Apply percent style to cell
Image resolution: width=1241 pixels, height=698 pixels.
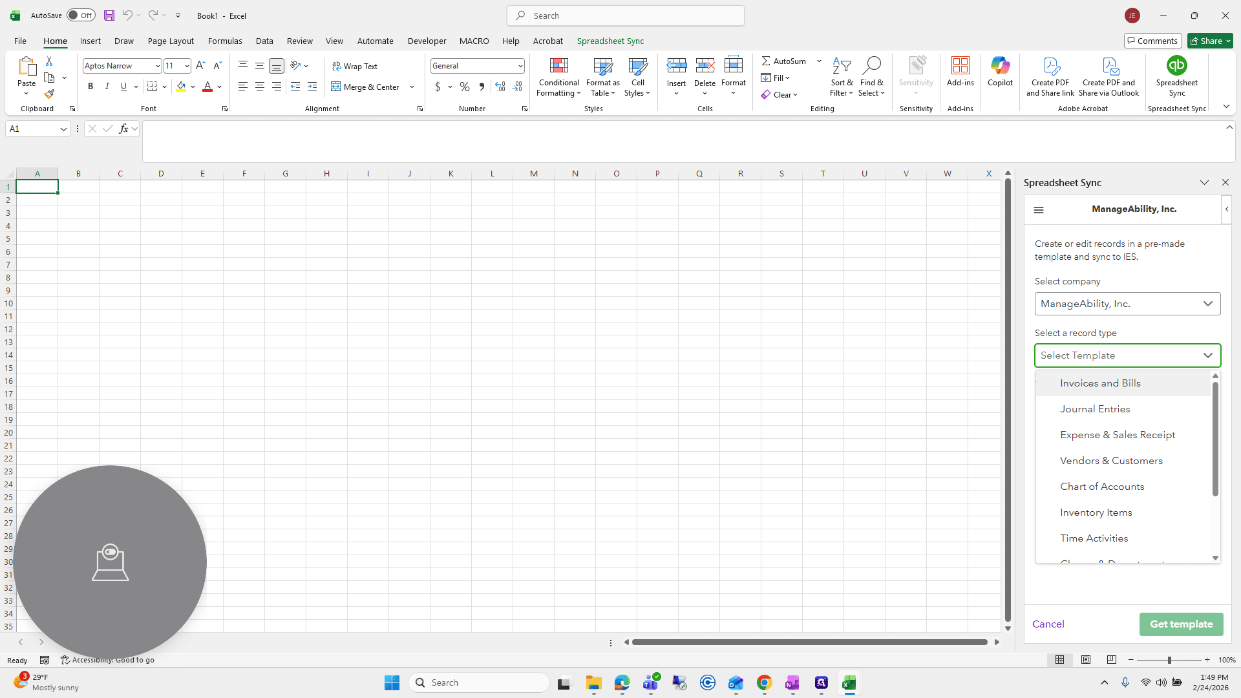tap(465, 87)
